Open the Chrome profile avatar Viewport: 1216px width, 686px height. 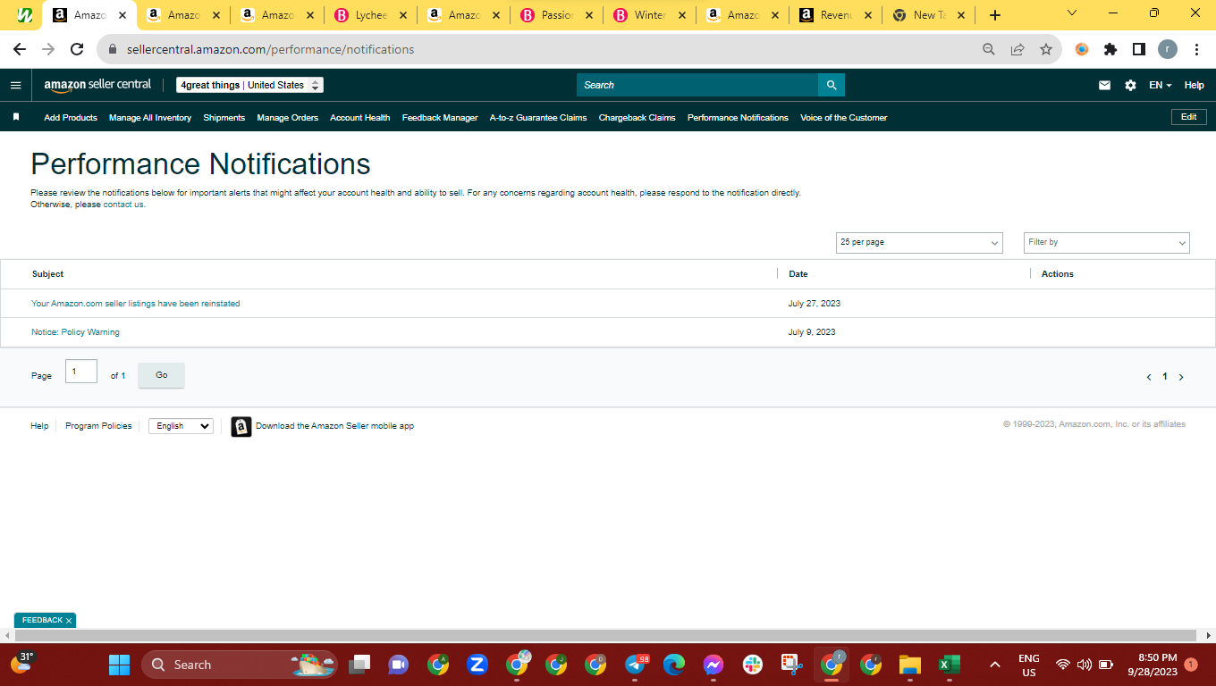(1168, 49)
